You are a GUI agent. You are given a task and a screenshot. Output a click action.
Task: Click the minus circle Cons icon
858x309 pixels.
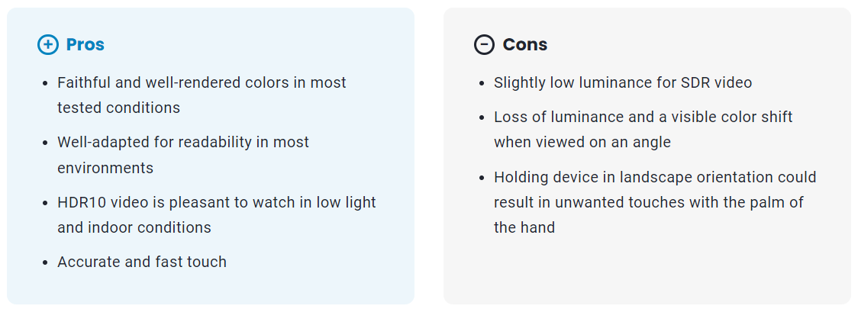(x=484, y=44)
